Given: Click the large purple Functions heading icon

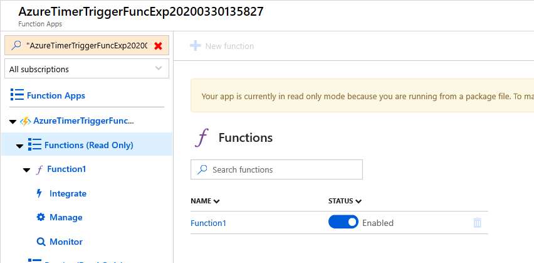Looking at the screenshot, I should coord(202,138).
